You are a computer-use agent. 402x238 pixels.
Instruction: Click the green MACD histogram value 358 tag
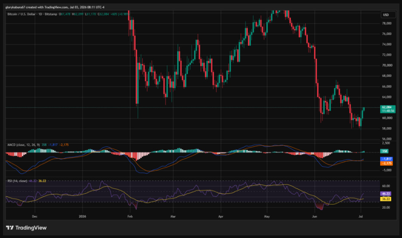pos(384,151)
